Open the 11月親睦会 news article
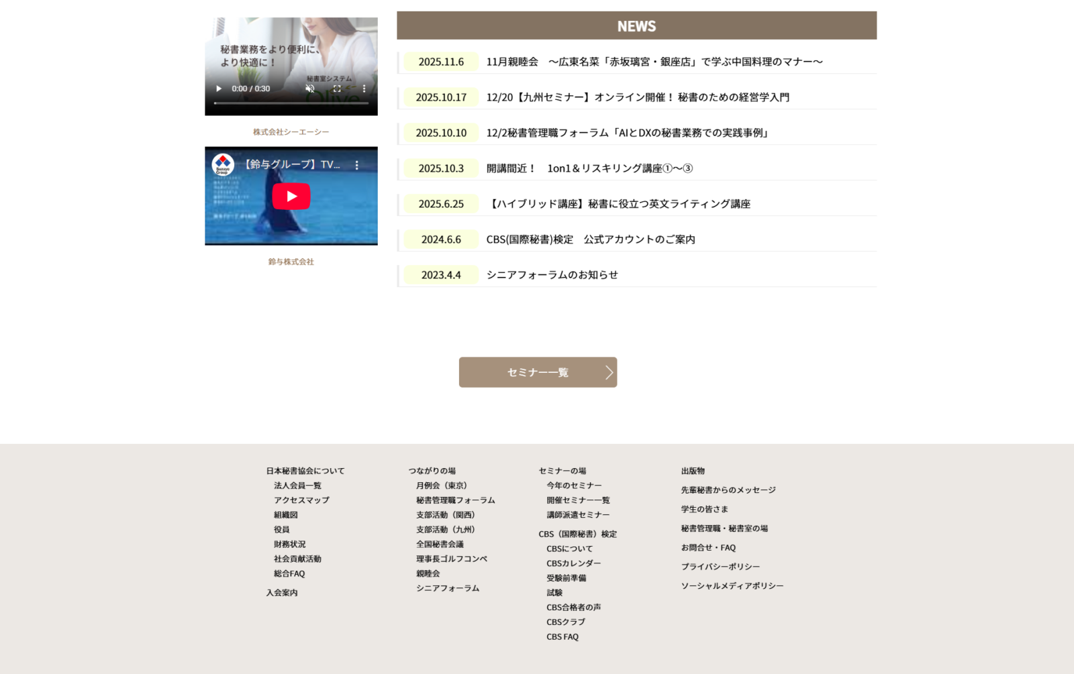 pos(654,62)
